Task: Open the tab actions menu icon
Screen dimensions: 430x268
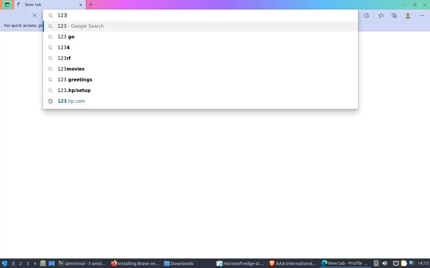Action: pos(7,5)
